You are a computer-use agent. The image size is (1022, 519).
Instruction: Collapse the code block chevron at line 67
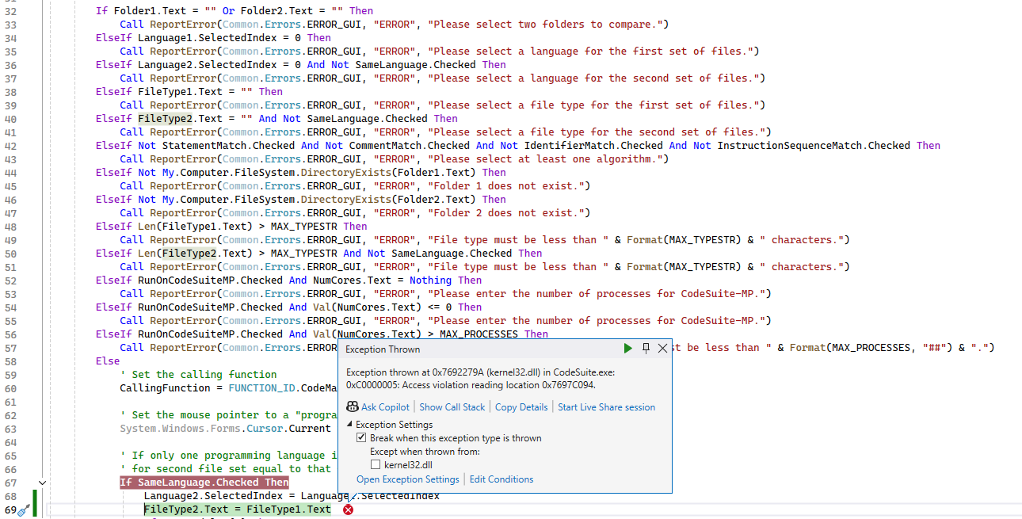[x=42, y=481]
